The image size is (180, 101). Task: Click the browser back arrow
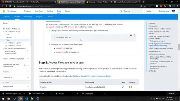click(x=3, y=6)
